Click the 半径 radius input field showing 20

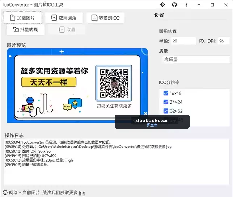[183, 41]
